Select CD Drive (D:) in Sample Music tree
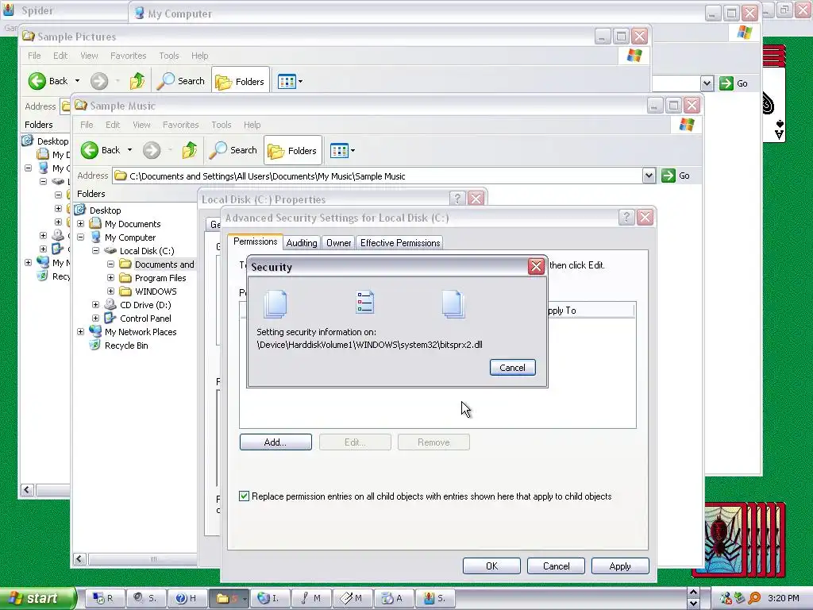This screenshot has width=813, height=610. (145, 305)
